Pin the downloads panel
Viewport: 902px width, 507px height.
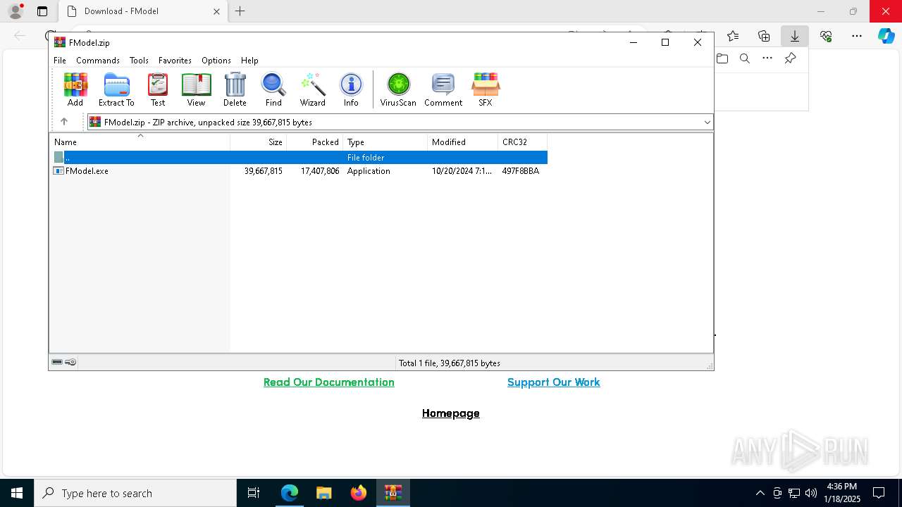click(790, 58)
